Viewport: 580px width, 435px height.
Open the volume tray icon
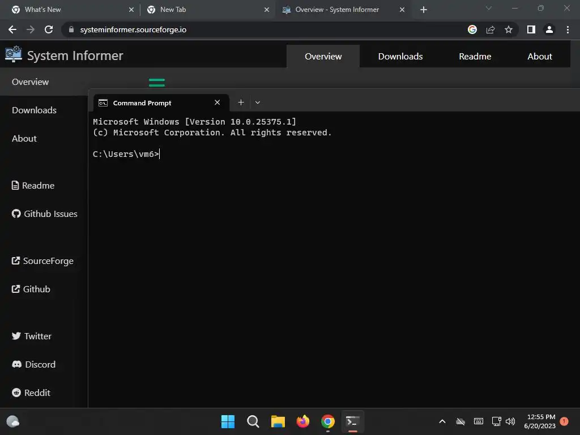[510, 421]
